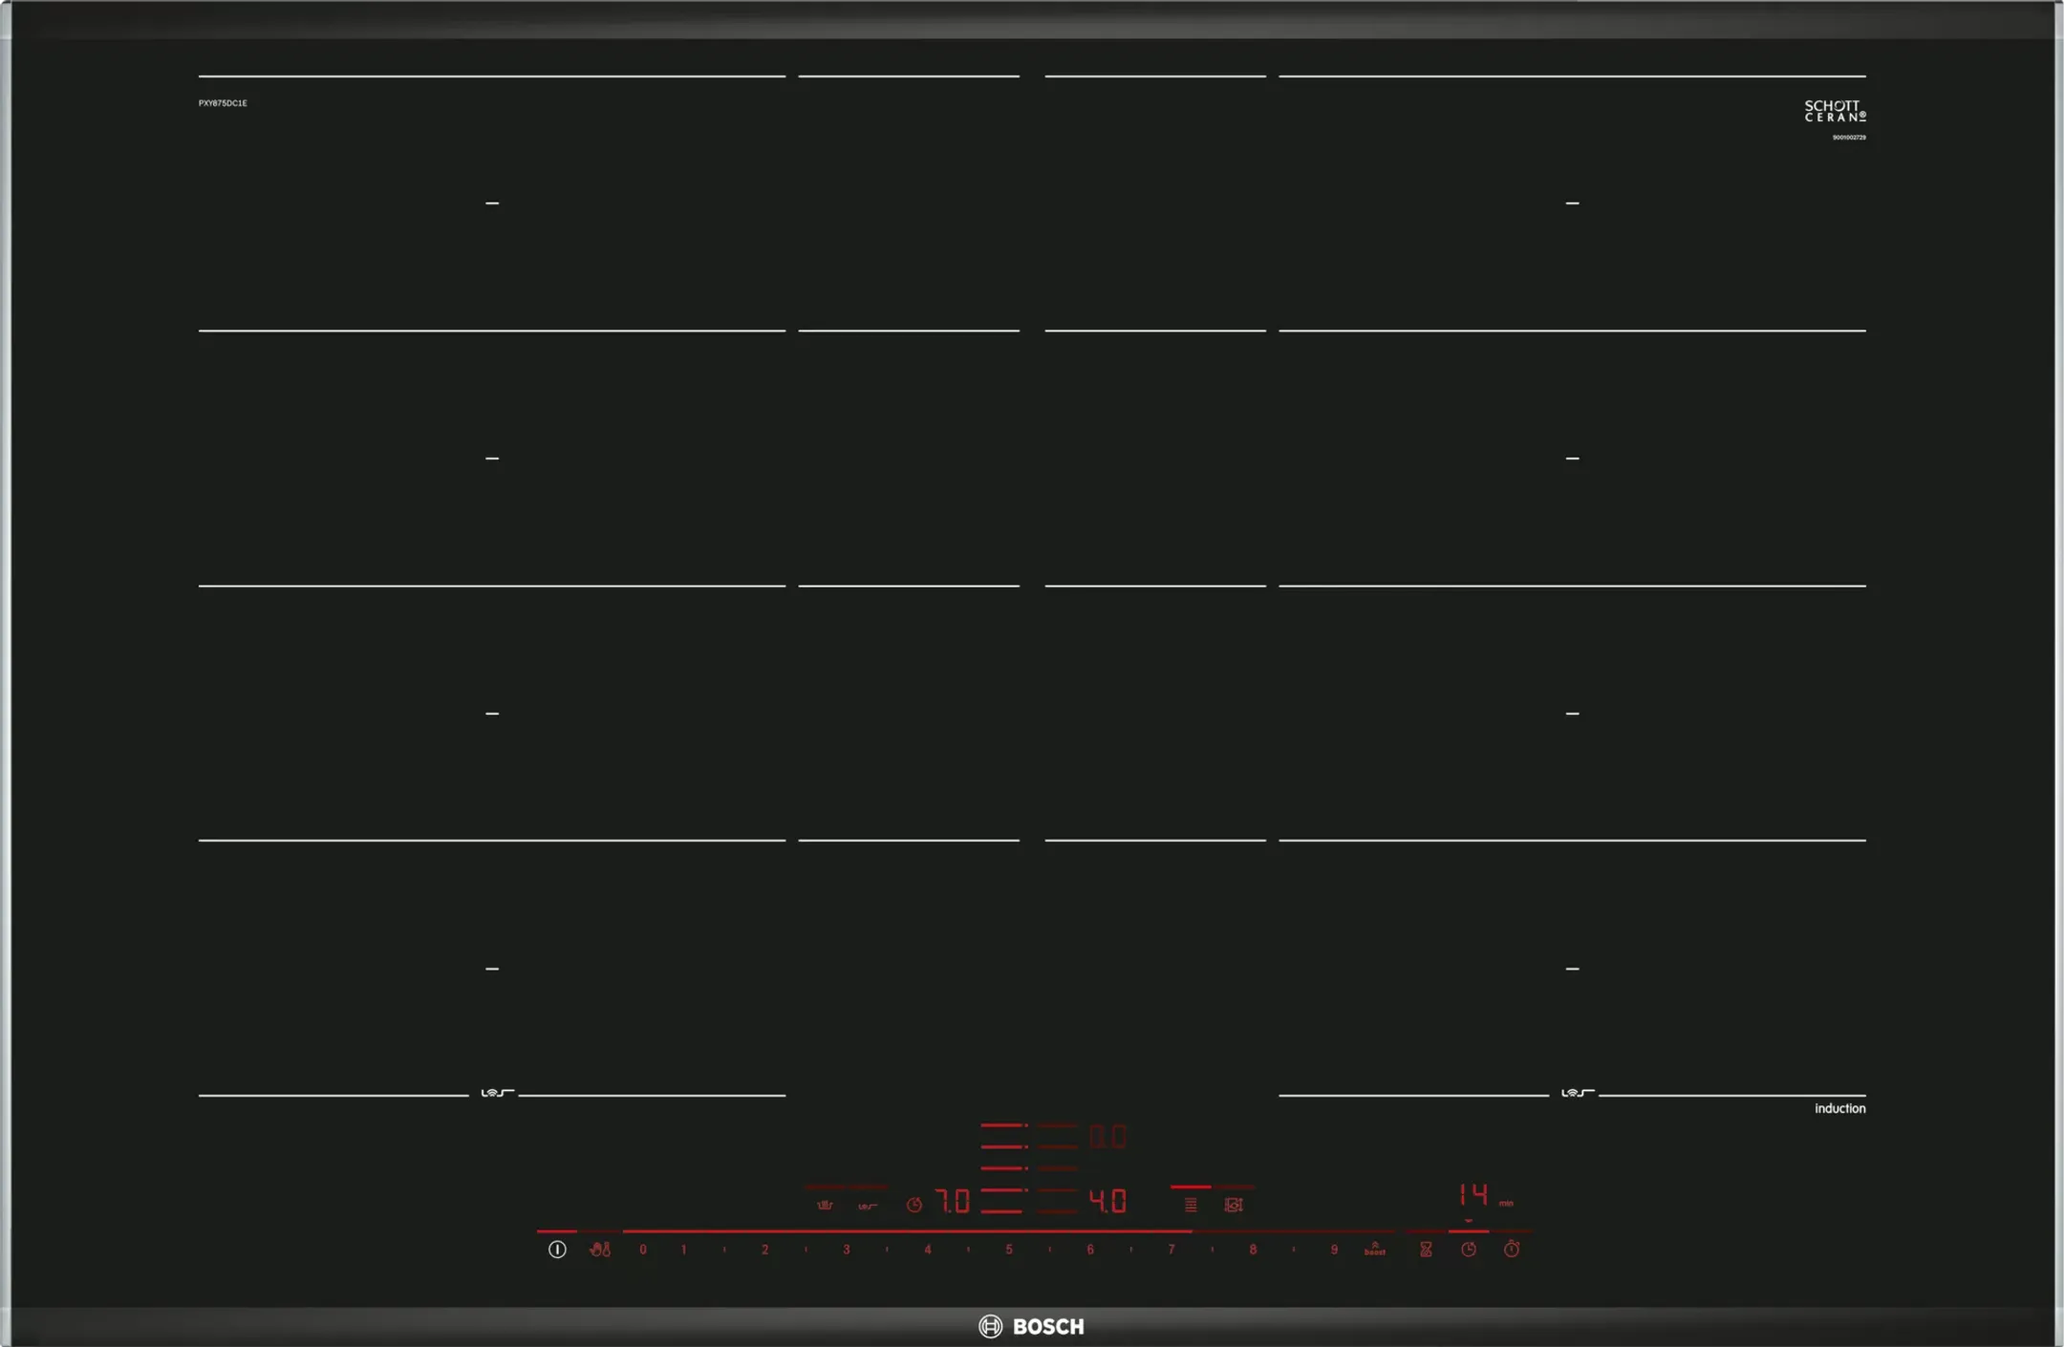The width and height of the screenshot is (2064, 1347).
Task: Touch the PerfectFry pan sensor icon
Action: coord(868,1206)
